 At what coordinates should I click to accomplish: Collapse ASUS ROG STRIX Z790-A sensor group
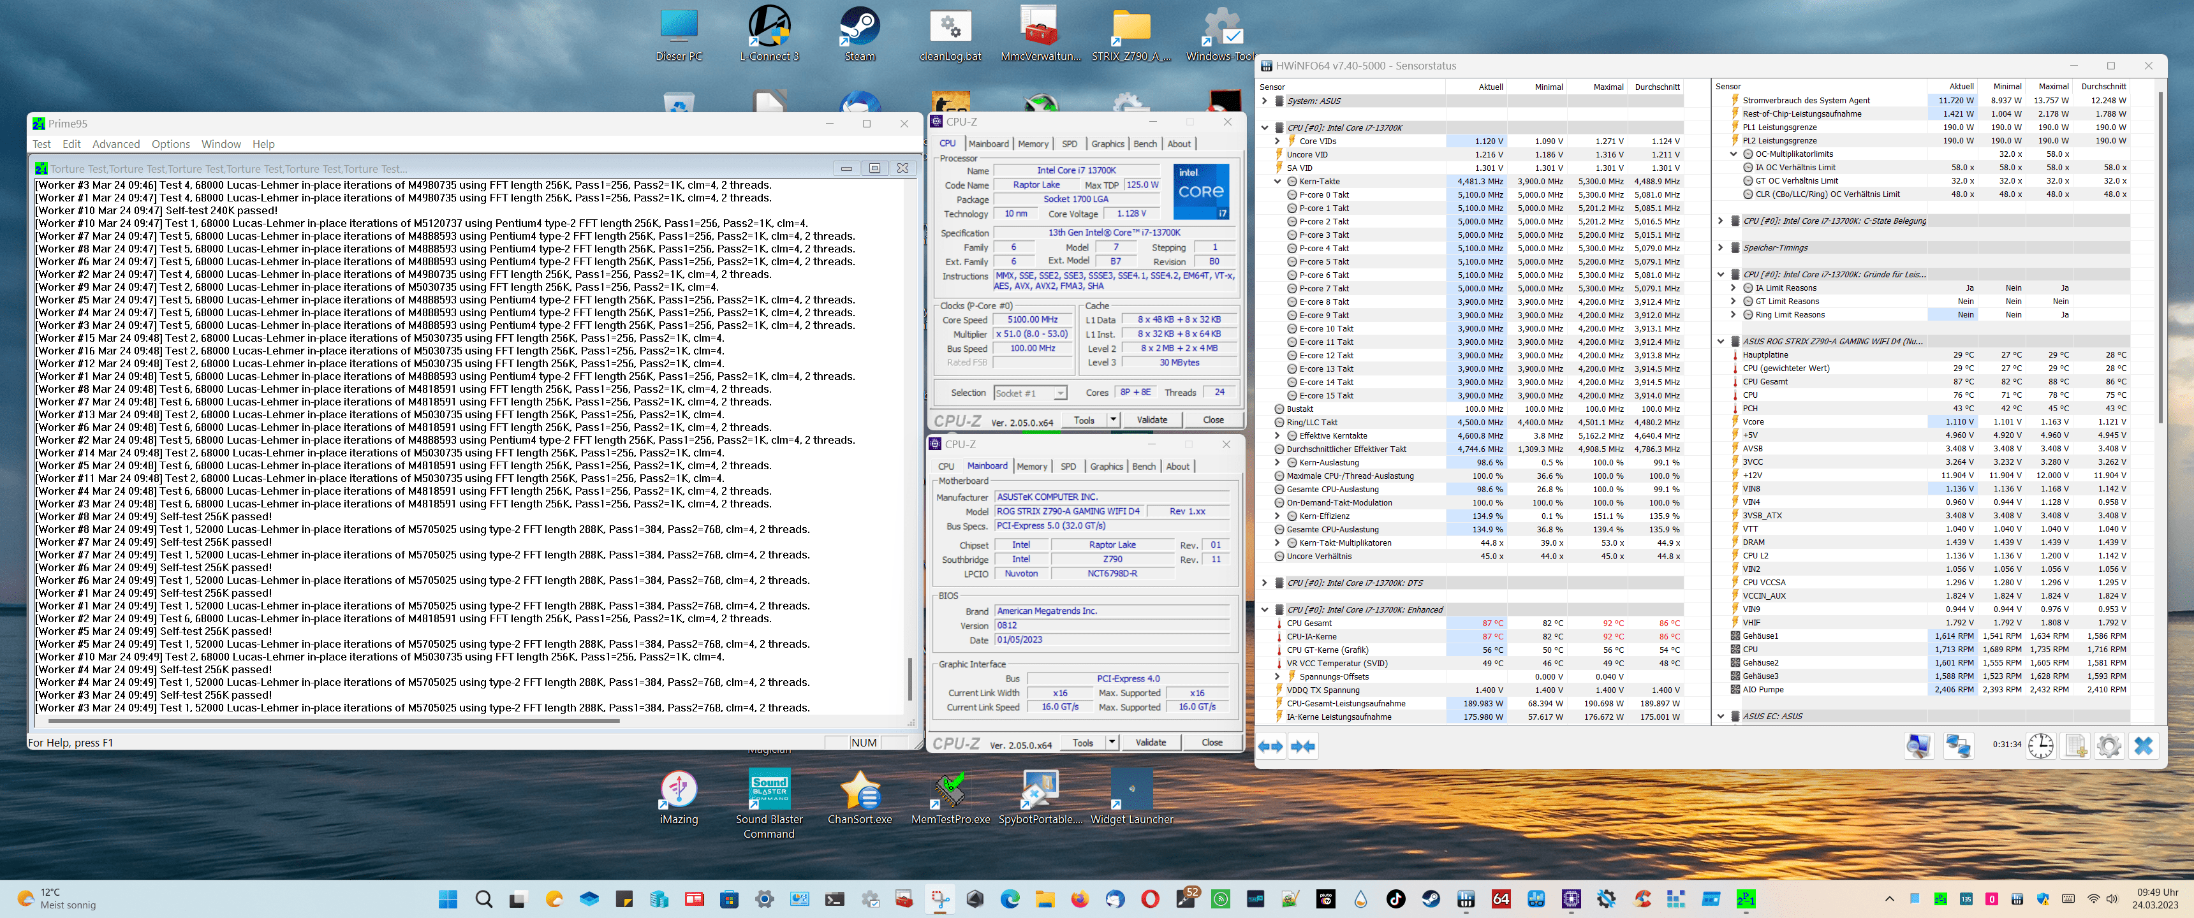pyautogui.click(x=1721, y=342)
